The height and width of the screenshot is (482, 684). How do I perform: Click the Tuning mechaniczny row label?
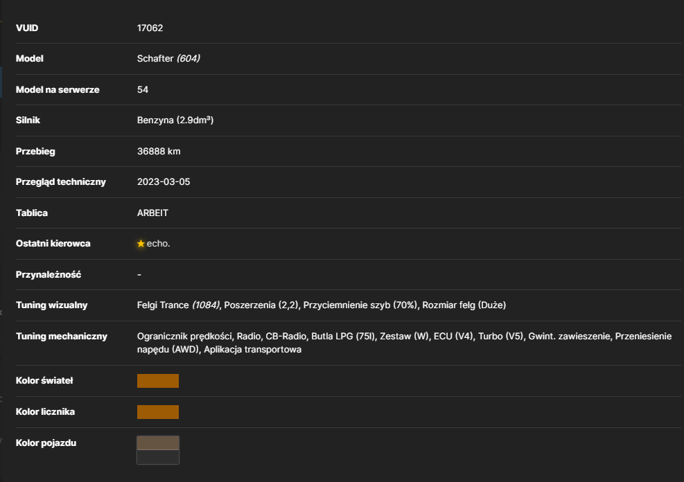coord(62,337)
